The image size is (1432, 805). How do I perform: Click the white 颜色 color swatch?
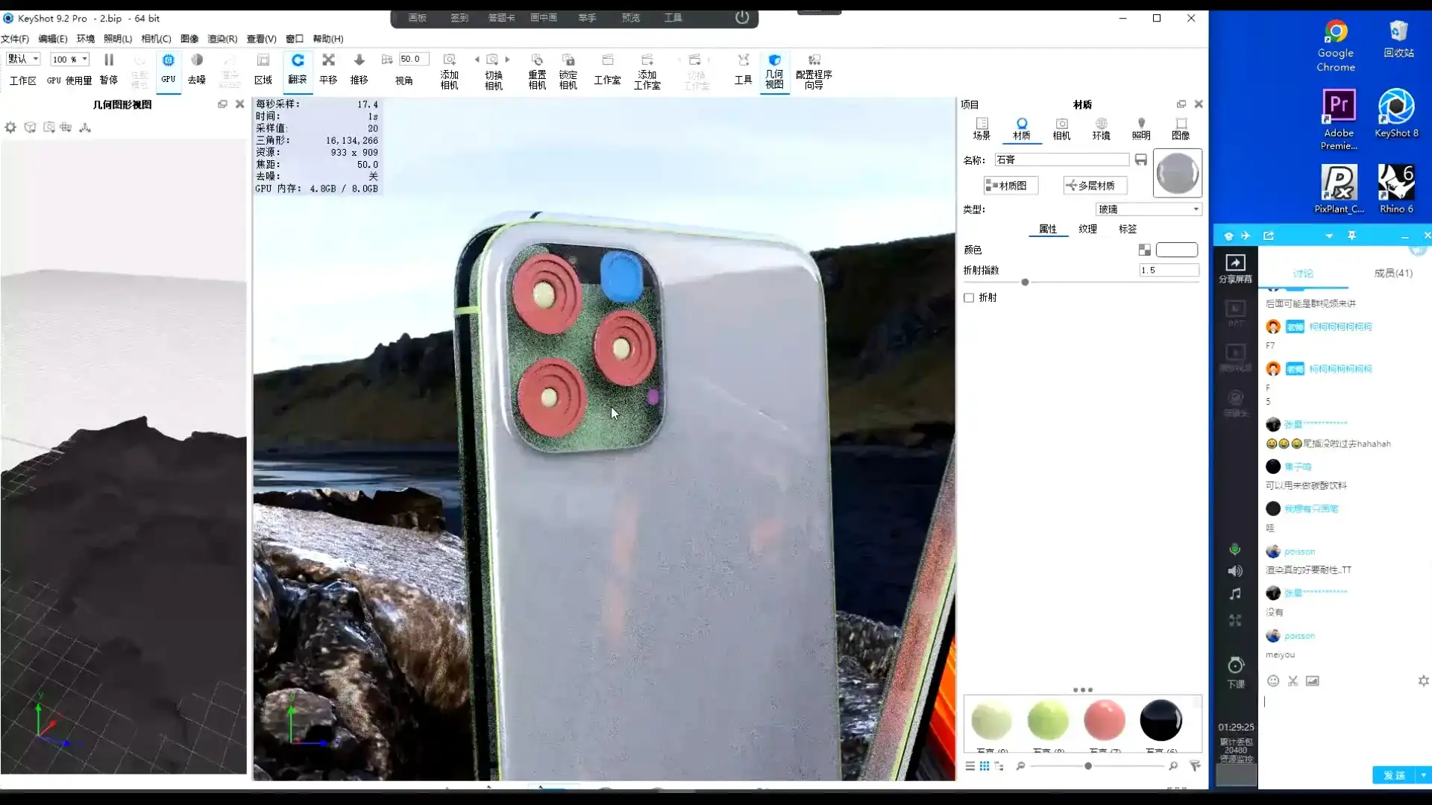pyautogui.click(x=1176, y=250)
